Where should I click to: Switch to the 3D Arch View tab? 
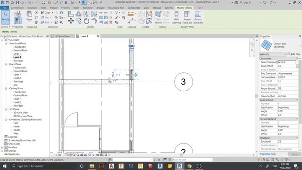[62, 36]
